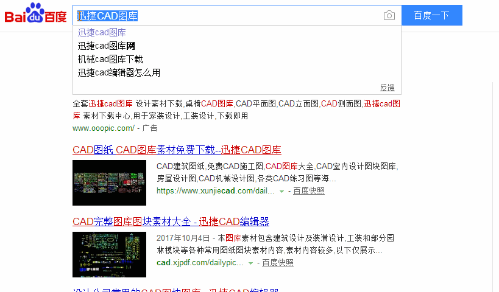Open 百度快照 for cad.xjpdf.com result
The height and width of the screenshot is (292, 499).
[277, 263]
